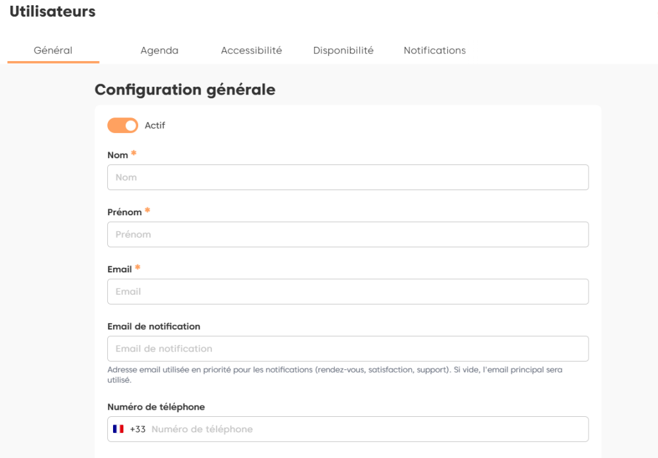Toggle the Actif switch off
Image resolution: width=658 pixels, height=458 pixels.
coord(123,125)
